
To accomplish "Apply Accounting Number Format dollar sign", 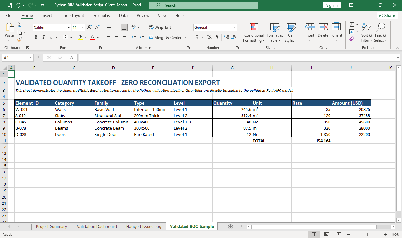I will click(197, 37).
